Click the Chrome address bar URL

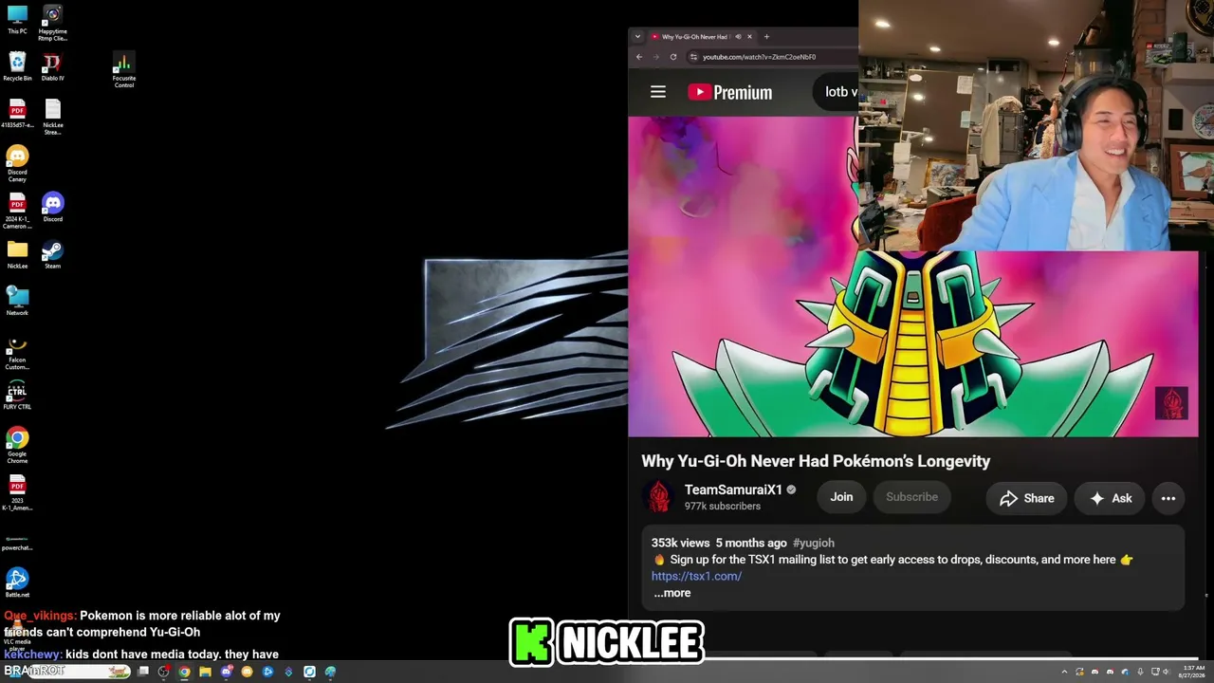(x=759, y=57)
